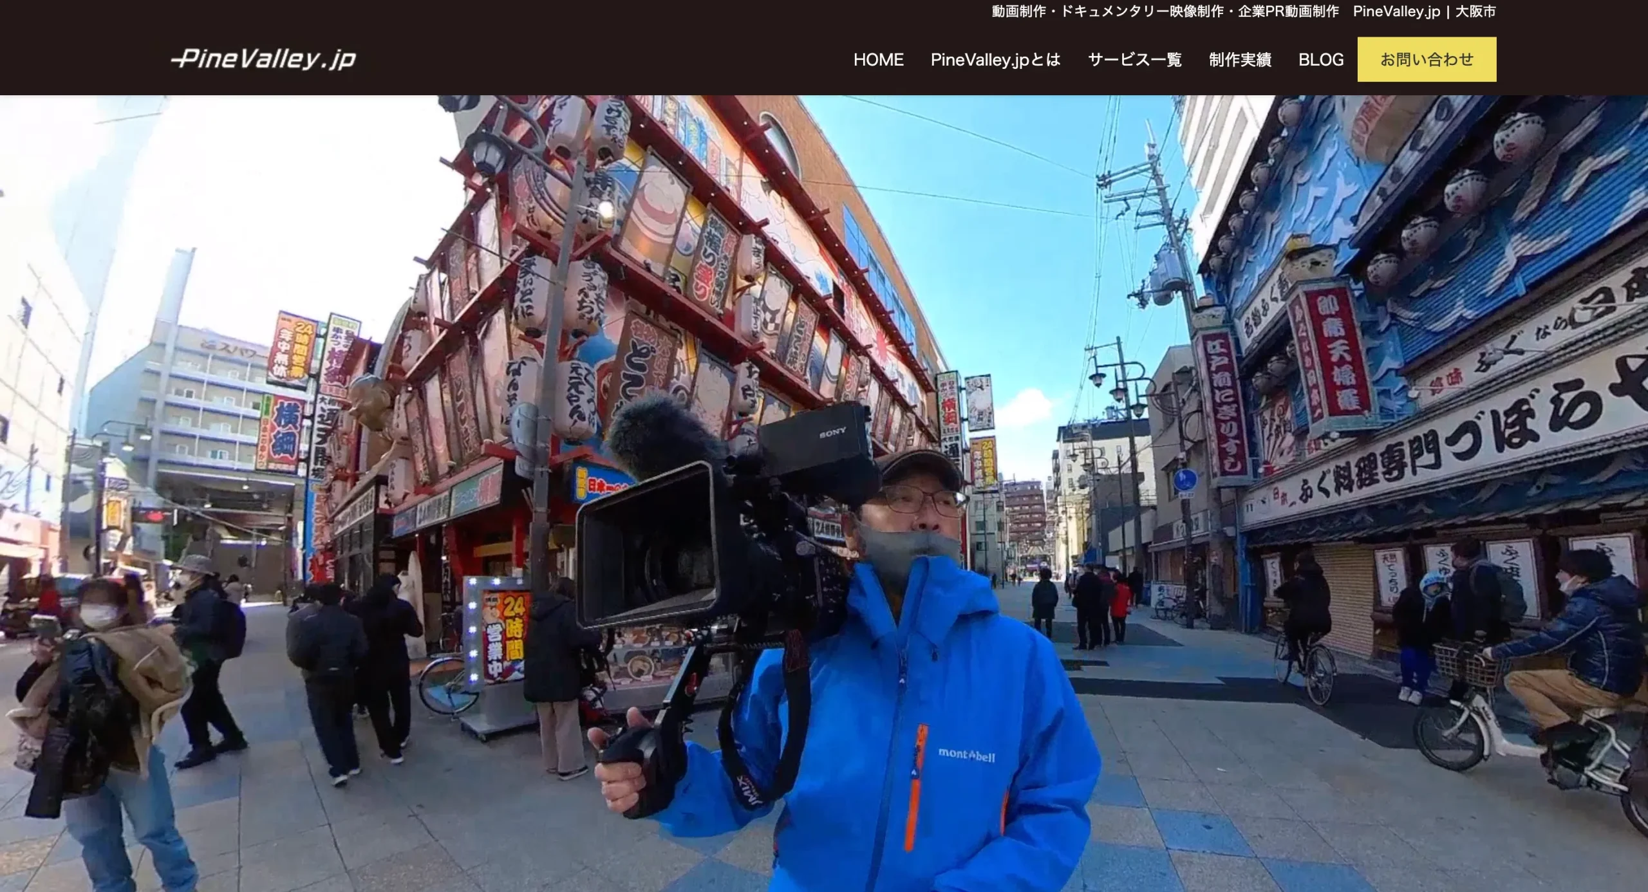Open the BLOG link

(x=1321, y=60)
